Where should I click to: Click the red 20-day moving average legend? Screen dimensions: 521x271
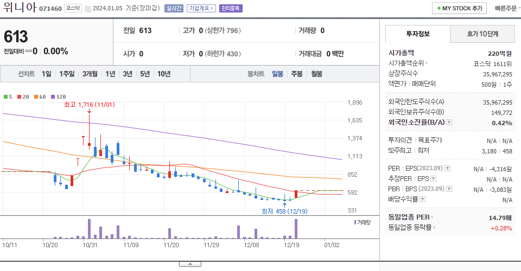tap(23, 97)
